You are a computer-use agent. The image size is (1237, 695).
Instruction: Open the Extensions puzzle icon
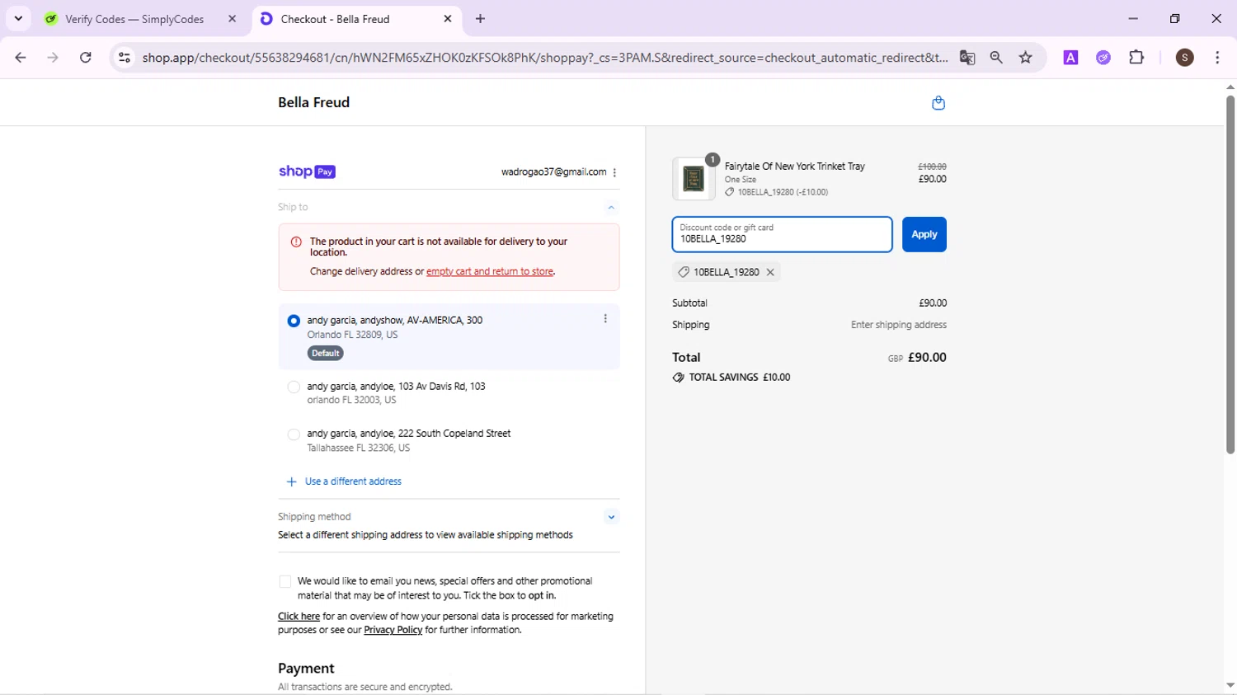[1136, 58]
